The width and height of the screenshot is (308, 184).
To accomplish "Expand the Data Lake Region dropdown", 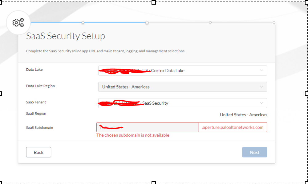I will 182,87.
